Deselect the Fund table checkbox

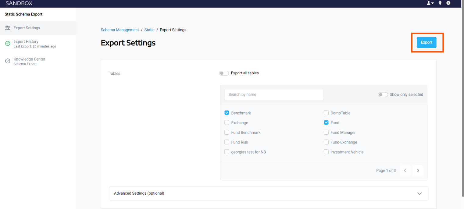pyautogui.click(x=326, y=122)
